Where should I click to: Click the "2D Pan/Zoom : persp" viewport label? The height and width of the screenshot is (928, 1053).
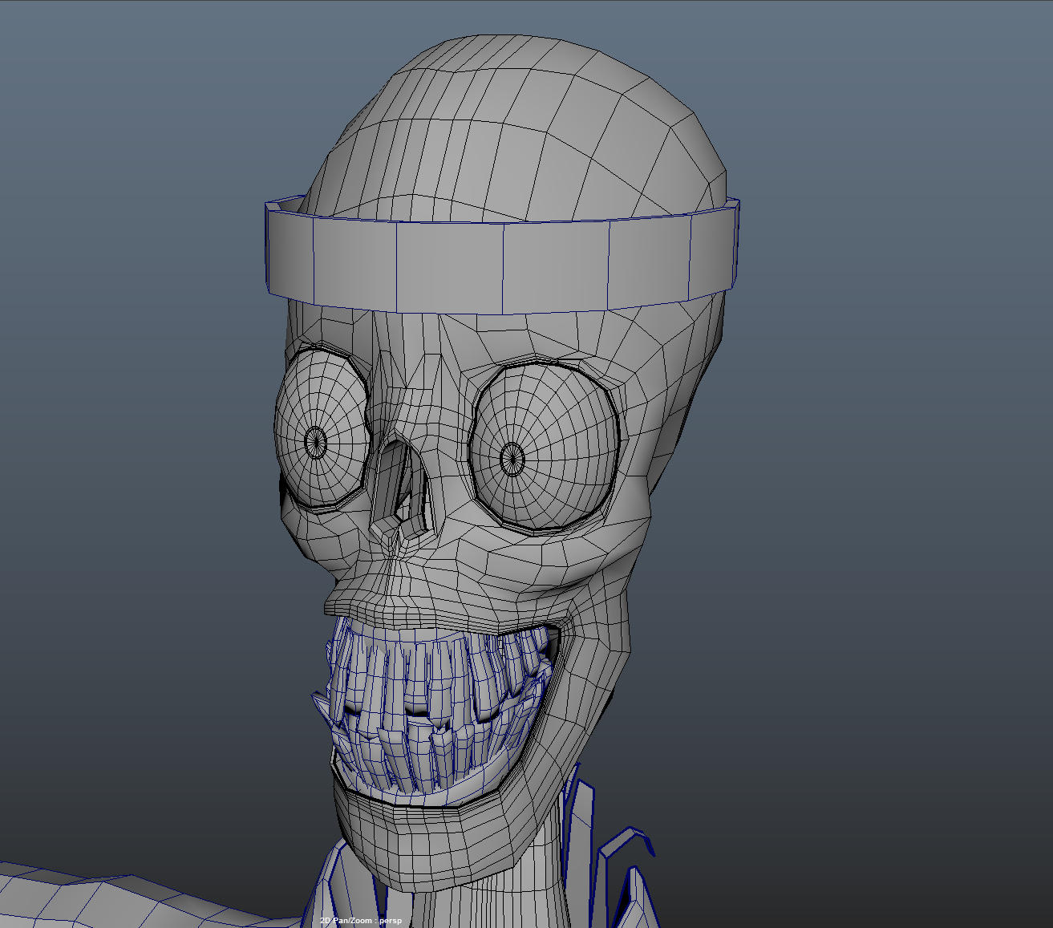[x=361, y=921]
